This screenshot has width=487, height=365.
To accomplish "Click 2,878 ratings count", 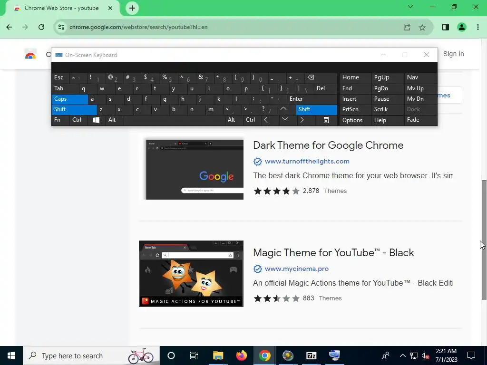I will click(x=311, y=191).
